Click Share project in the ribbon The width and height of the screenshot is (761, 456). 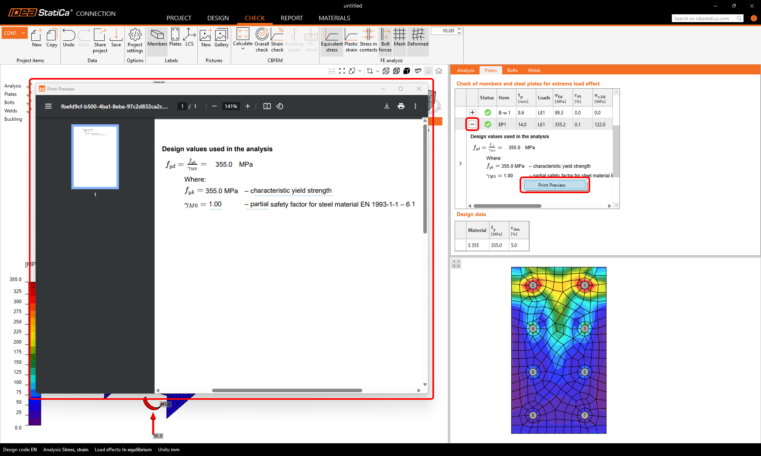[x=100, y=40]
